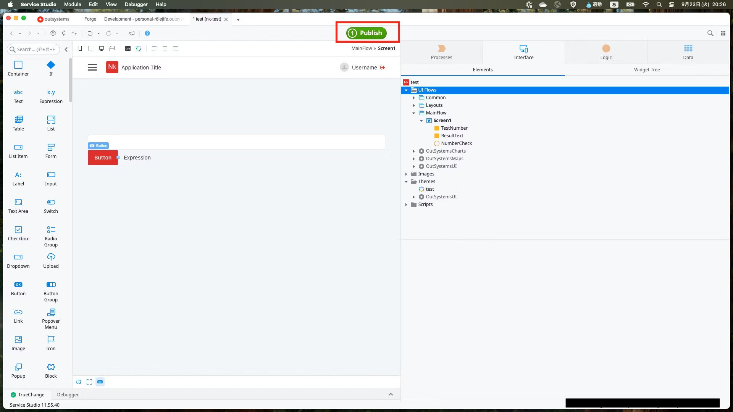Image resolution: width=733 pixels, height=412 pixels.
Task: Click the green Publish button
Action: pos(366,33)
